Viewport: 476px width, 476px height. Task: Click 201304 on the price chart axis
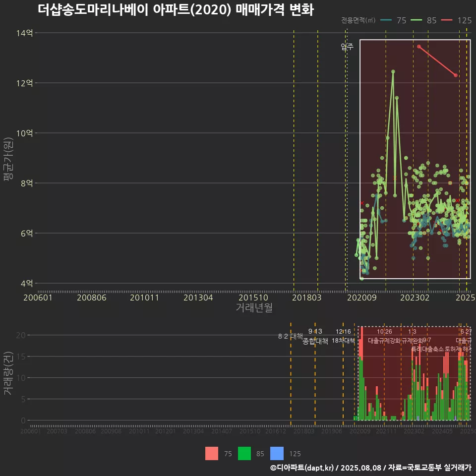click(x=198, y=297)
